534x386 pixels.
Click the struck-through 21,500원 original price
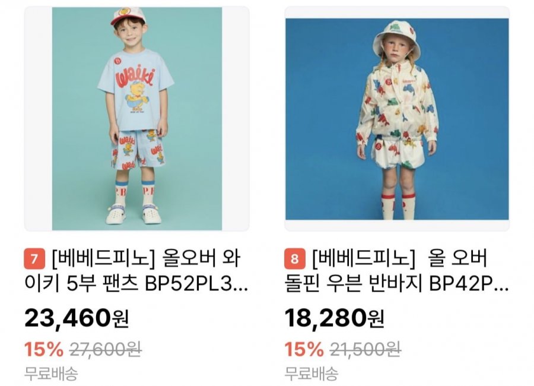point(365,349)
